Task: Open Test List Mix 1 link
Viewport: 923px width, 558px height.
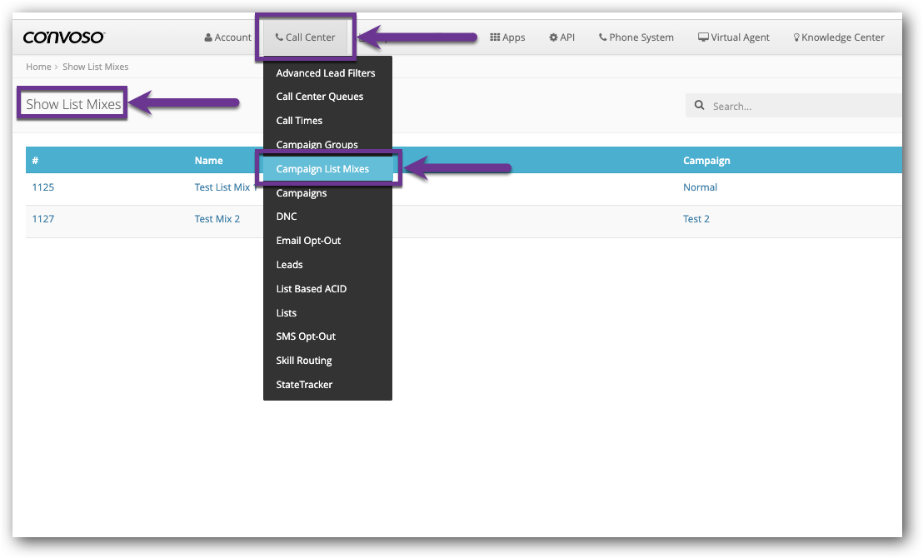Action: pyautogui.click(x=226, y=187)
